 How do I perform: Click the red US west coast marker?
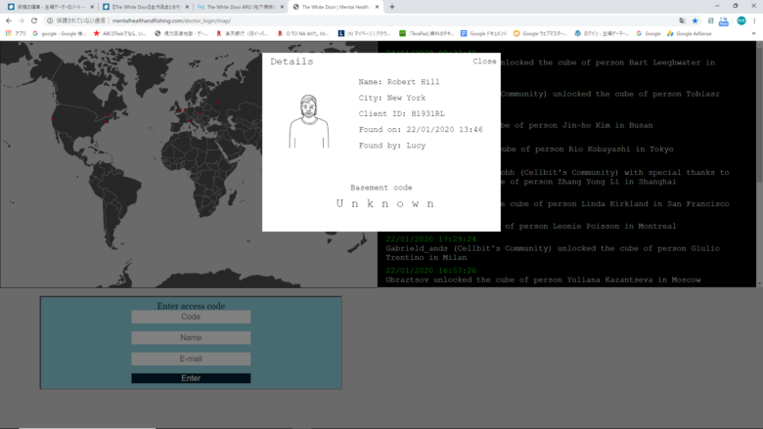point(53,119)
